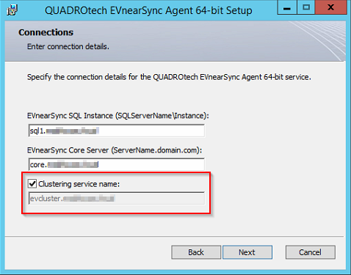
Task: Click the 'Clustering service name:' label text
Action: pyautogui.click(x=79, y=184)
